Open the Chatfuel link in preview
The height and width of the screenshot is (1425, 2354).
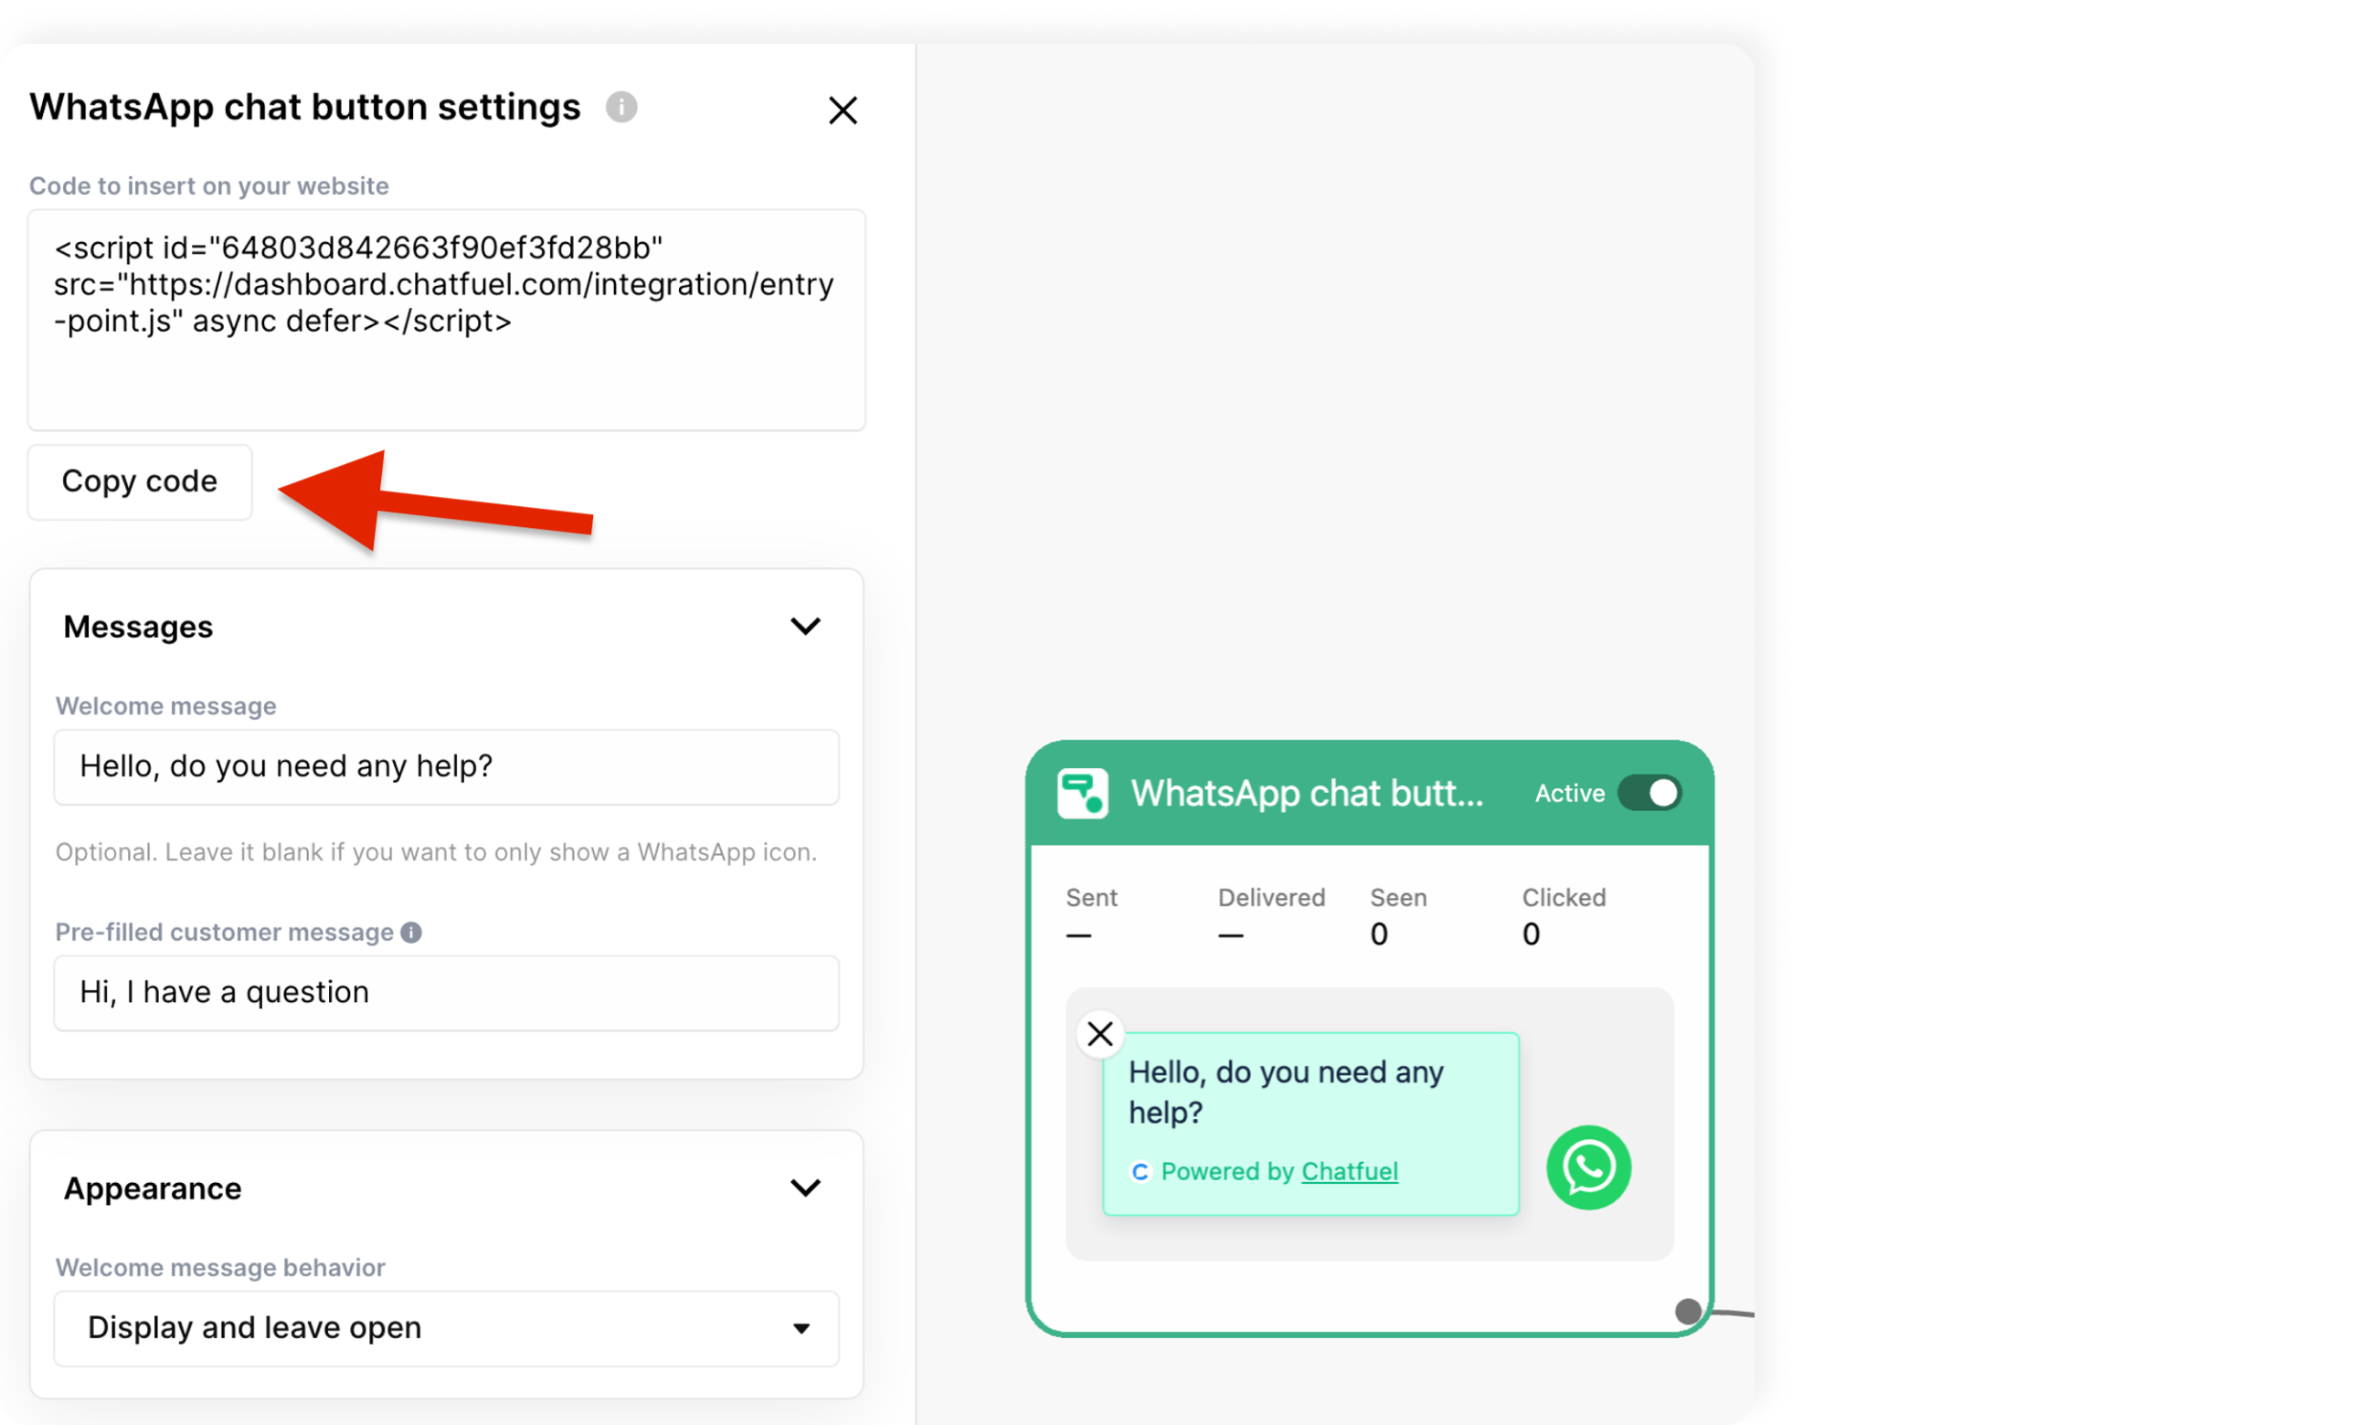tap(1349, 1171)
